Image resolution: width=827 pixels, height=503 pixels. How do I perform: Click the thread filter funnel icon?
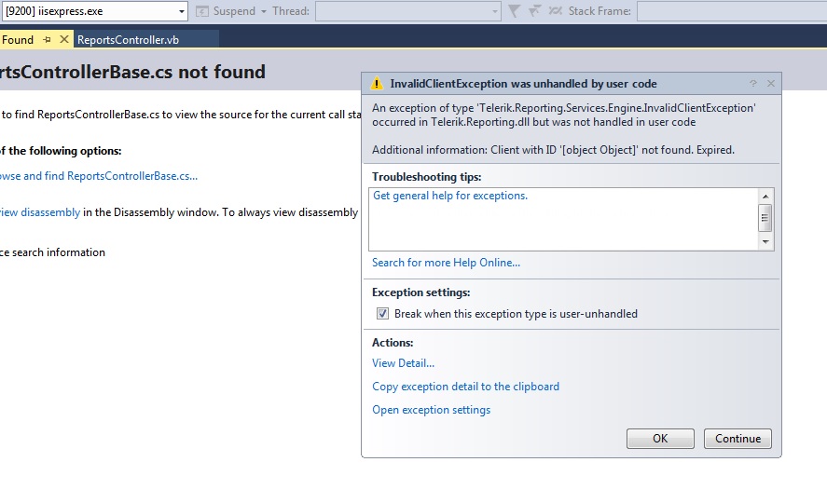coord(514,11)
